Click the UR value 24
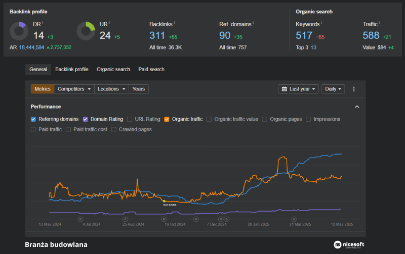The height and width of the screenshot is (254, 405). [x=105, y=35]
